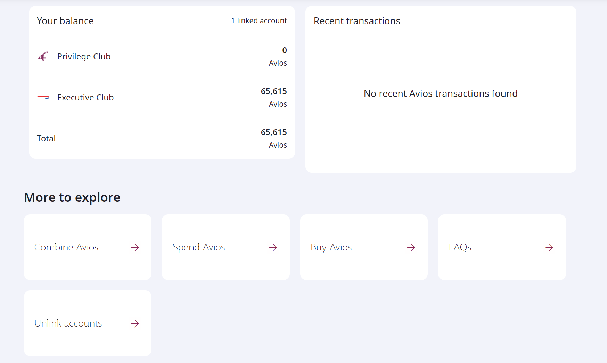Image resolution: width=607 pixels, height=363 pixels.
Task: Click the arrow on the FAQs card
Action: point(549,247)
